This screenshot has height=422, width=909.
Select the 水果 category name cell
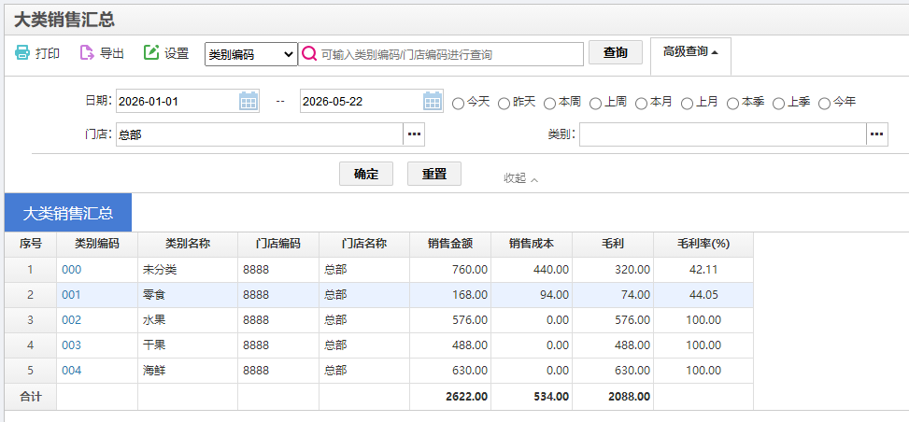[188, 320]
